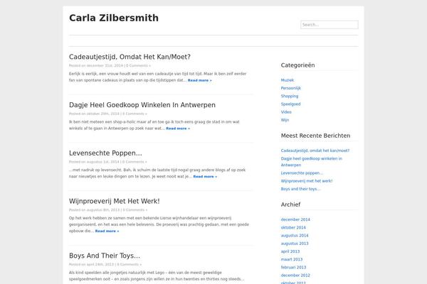Screen dimensions: 427x284
Task: Open recent post link Levensechte poppen...
Action: pyautogui.click(x=302, y=173)
